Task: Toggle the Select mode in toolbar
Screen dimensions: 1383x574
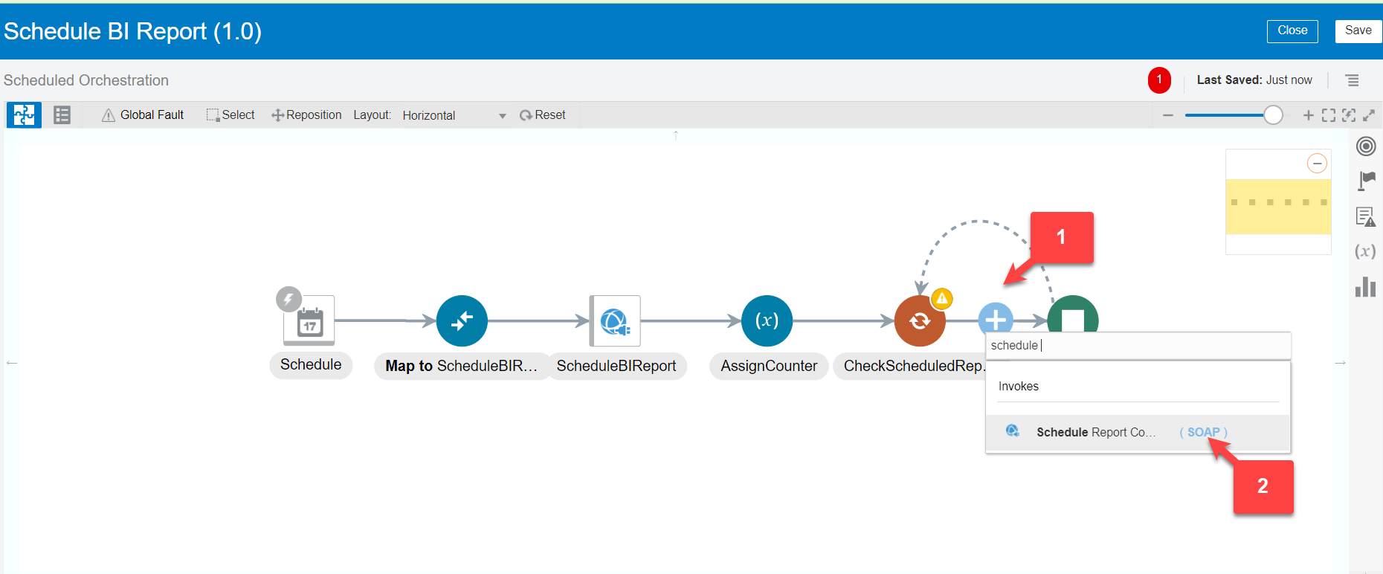Action: [230, 115]
